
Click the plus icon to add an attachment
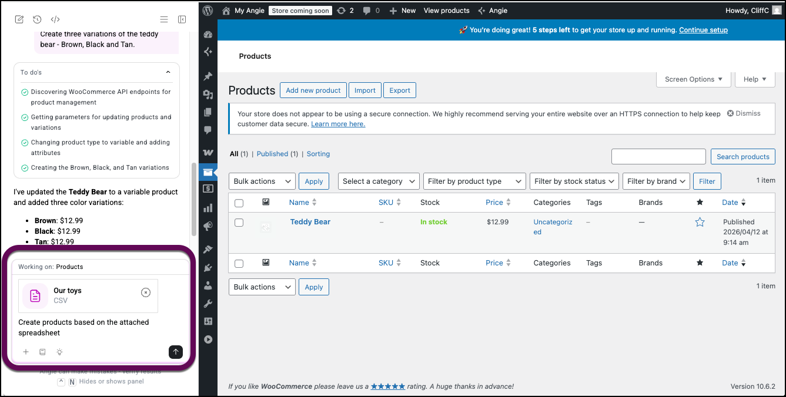click(x=26, y=352)
